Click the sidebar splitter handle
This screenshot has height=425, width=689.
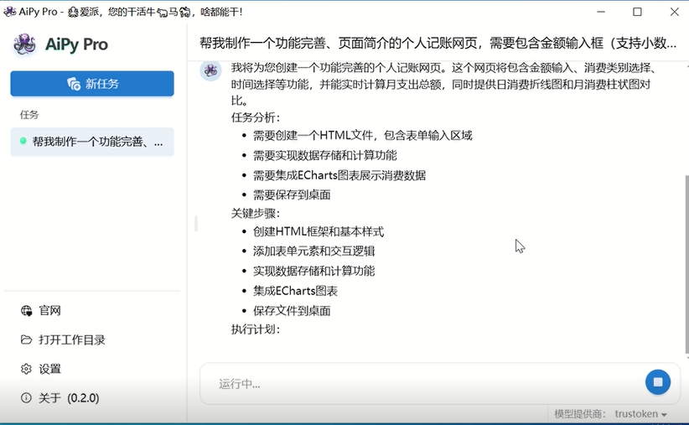[196, 224]
